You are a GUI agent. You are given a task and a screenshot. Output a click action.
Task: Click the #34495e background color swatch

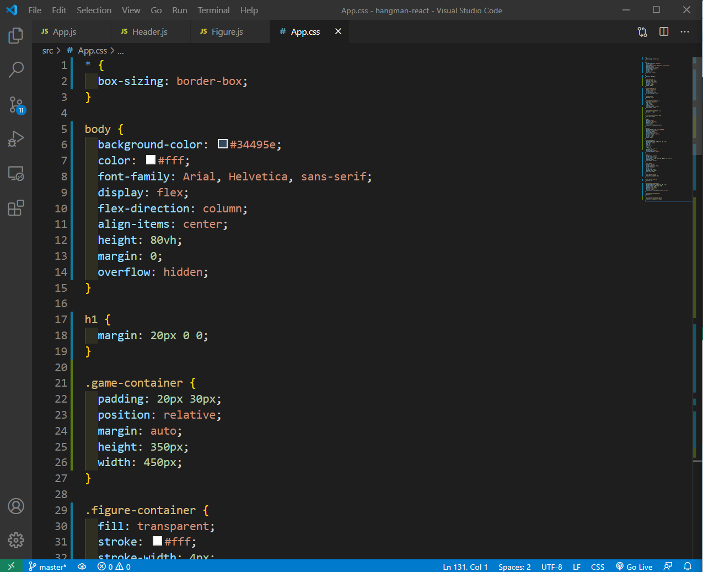click(223, 144)
